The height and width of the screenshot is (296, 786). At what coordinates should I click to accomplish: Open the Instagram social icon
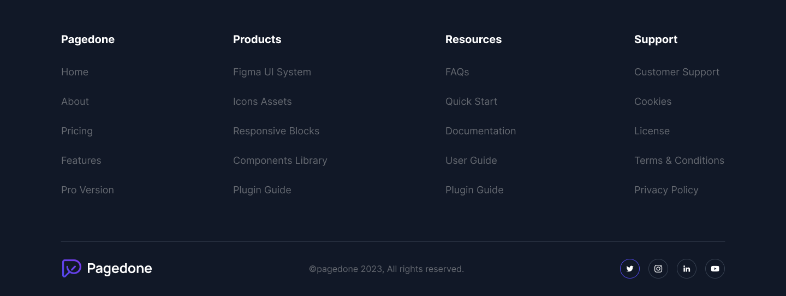point(658,269)
